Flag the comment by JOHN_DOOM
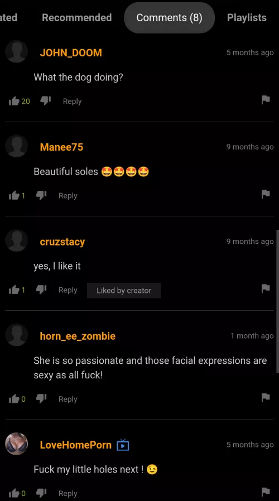 pos(266,100)
